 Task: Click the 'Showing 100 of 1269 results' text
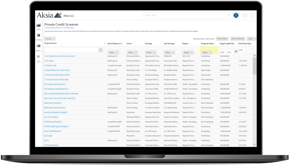pos(204,39)
